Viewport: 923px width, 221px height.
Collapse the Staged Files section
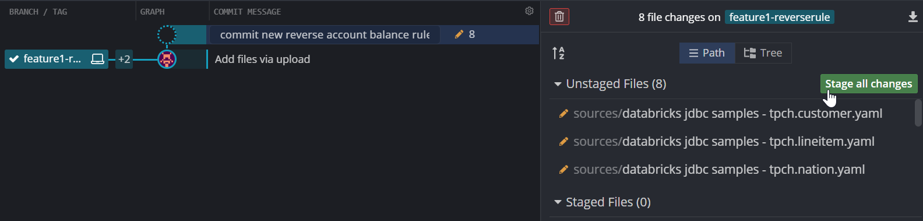(x=558, y=202)
